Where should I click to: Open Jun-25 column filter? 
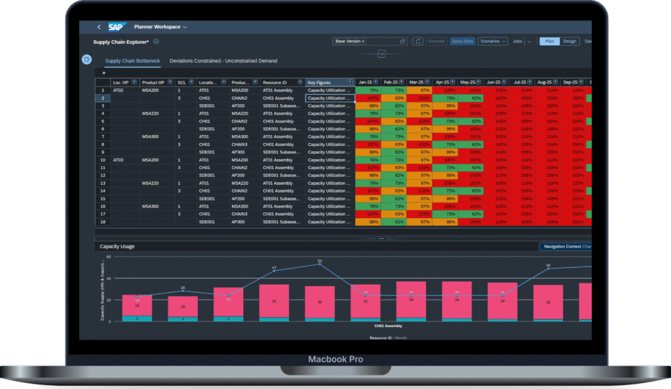coord(504,82)
